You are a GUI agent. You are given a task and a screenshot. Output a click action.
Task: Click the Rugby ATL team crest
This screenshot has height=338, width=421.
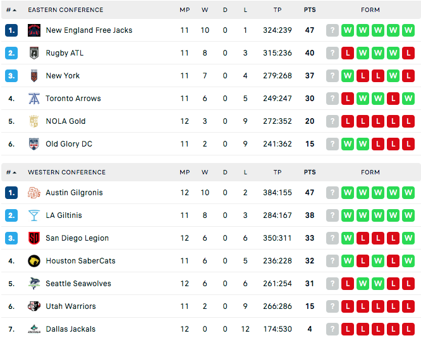[x=34, y=53]
